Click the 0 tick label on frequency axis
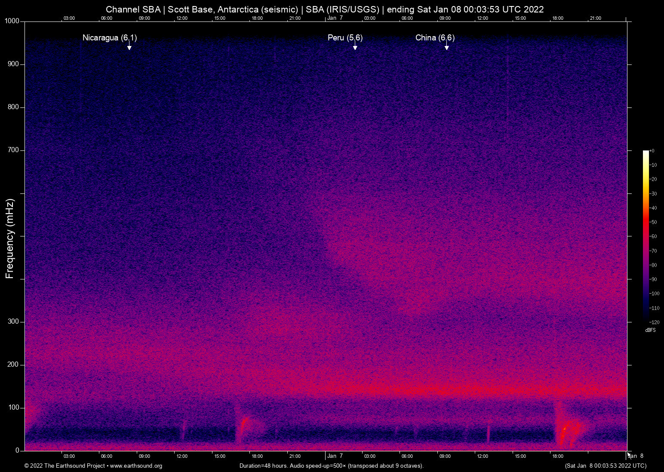 tap(17, 451)
